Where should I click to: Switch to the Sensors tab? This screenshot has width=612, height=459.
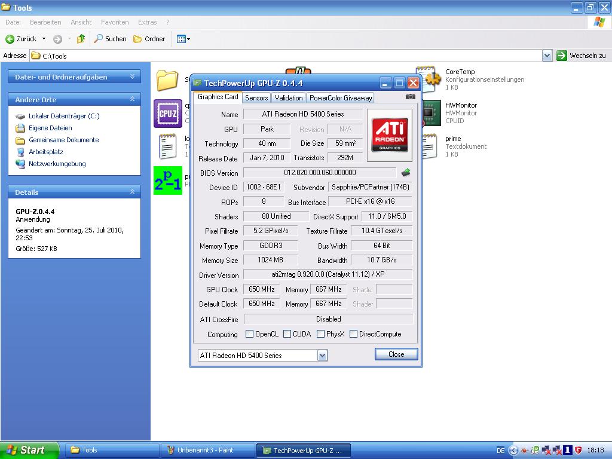[x=256, y=97]
